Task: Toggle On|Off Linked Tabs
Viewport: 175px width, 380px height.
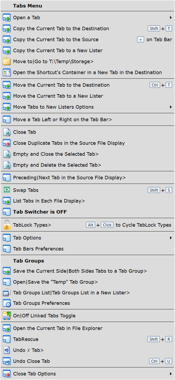Action: click(44, 316)
